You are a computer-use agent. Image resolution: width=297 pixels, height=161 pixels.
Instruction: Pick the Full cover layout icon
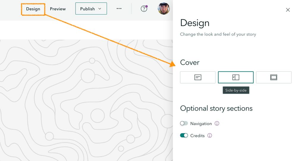[x=274, y=77]
